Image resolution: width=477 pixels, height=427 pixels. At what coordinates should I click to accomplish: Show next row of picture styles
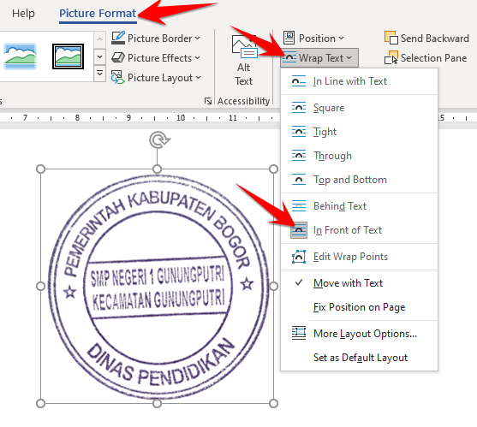point(99,56)
